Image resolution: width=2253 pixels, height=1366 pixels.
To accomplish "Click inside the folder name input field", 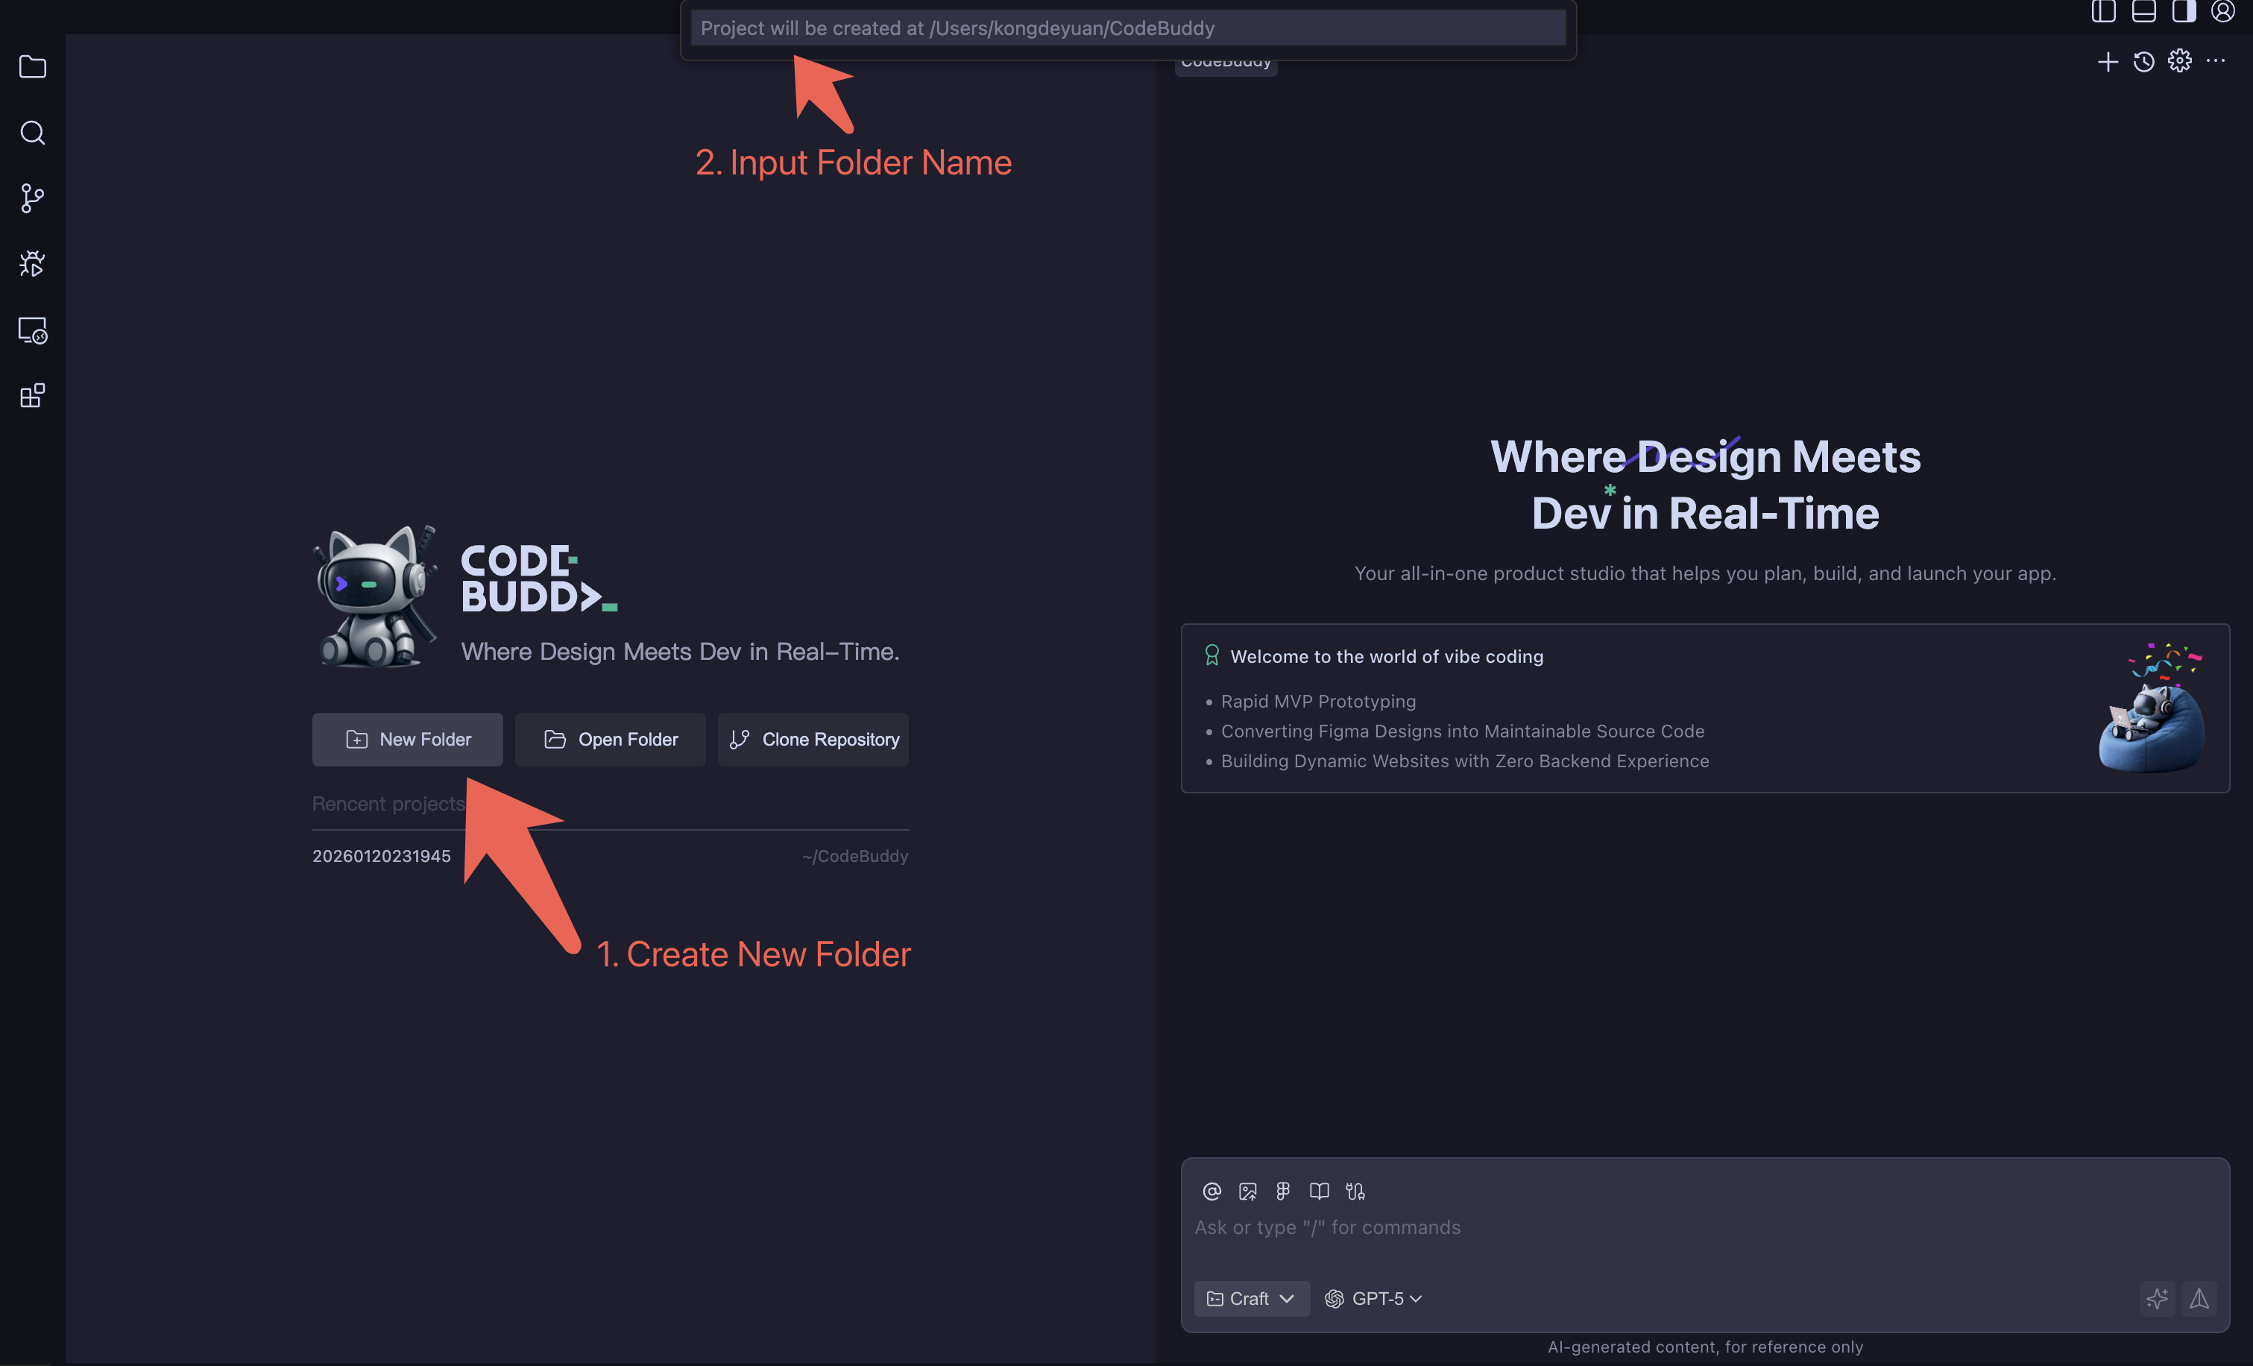I will point(1129,28).
